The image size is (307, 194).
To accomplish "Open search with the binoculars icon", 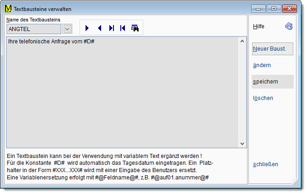I will 135,28.
